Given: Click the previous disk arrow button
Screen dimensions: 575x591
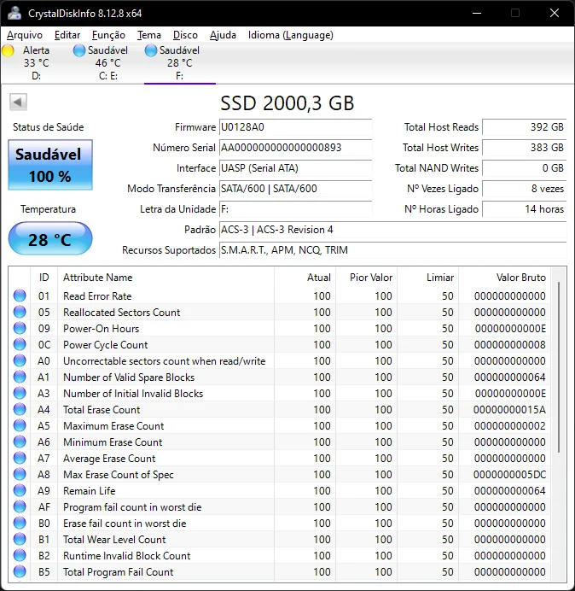Looking at the screenshot, I should pyautogui.click(x=18, y=102).
